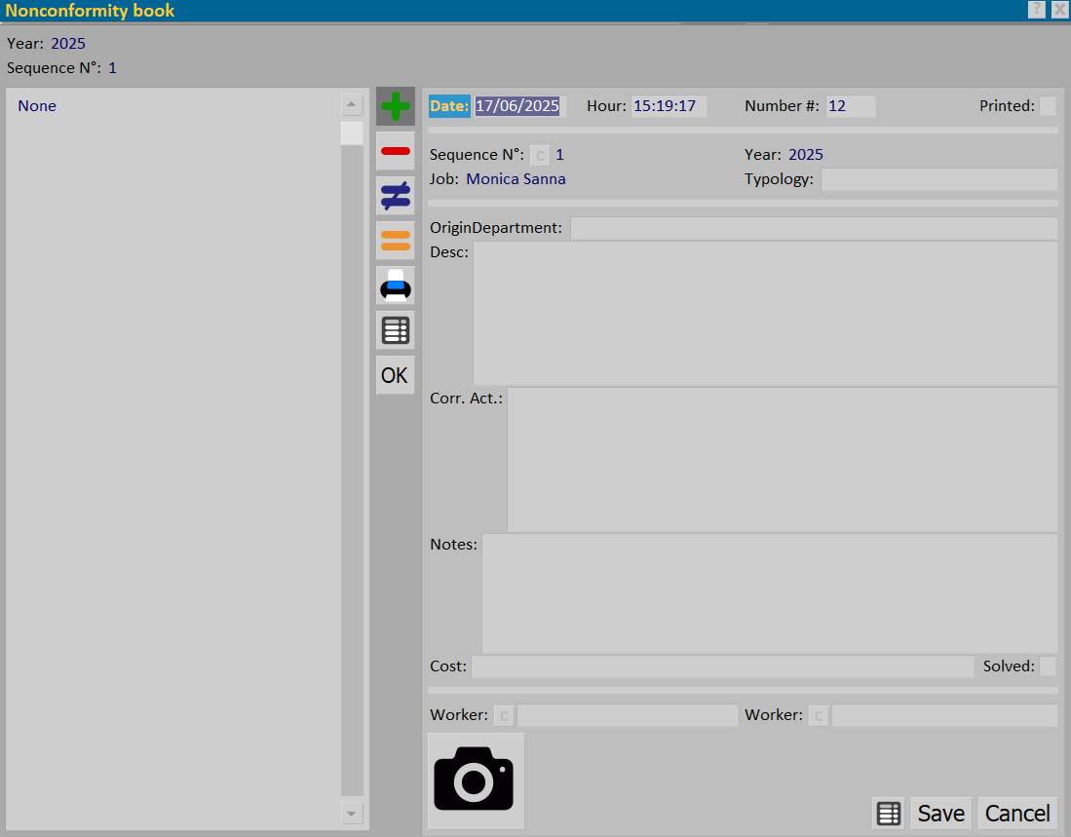Screen dimensions: 1071x837
Task: Click the Cancel button
Action: pyautogui.click(x=1017, y=813)
